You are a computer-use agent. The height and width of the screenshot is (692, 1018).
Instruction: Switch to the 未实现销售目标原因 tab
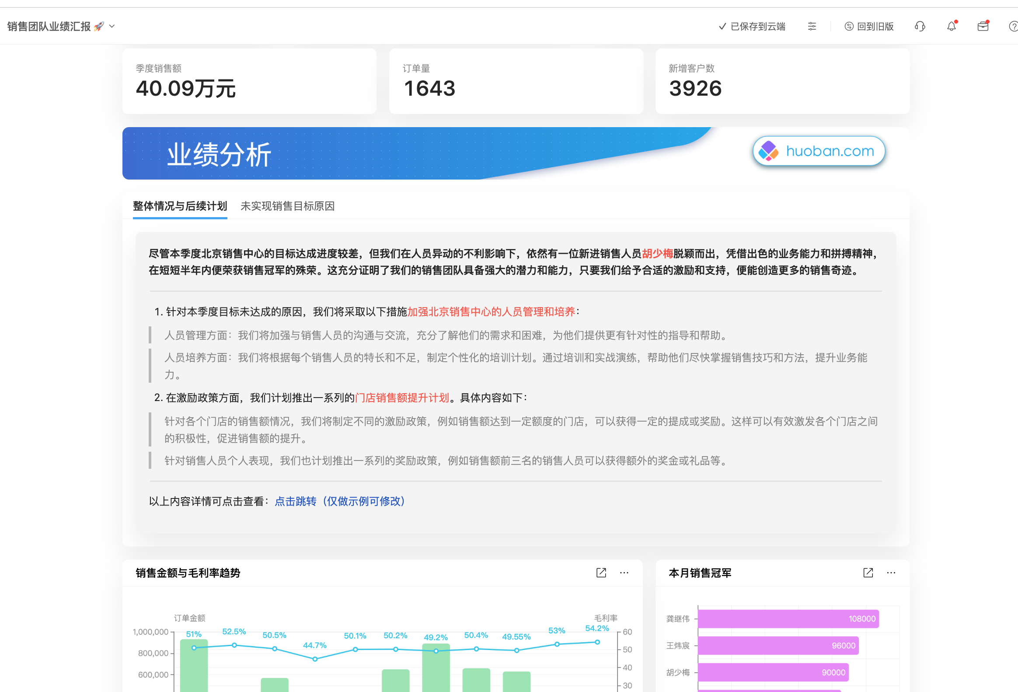287,206
